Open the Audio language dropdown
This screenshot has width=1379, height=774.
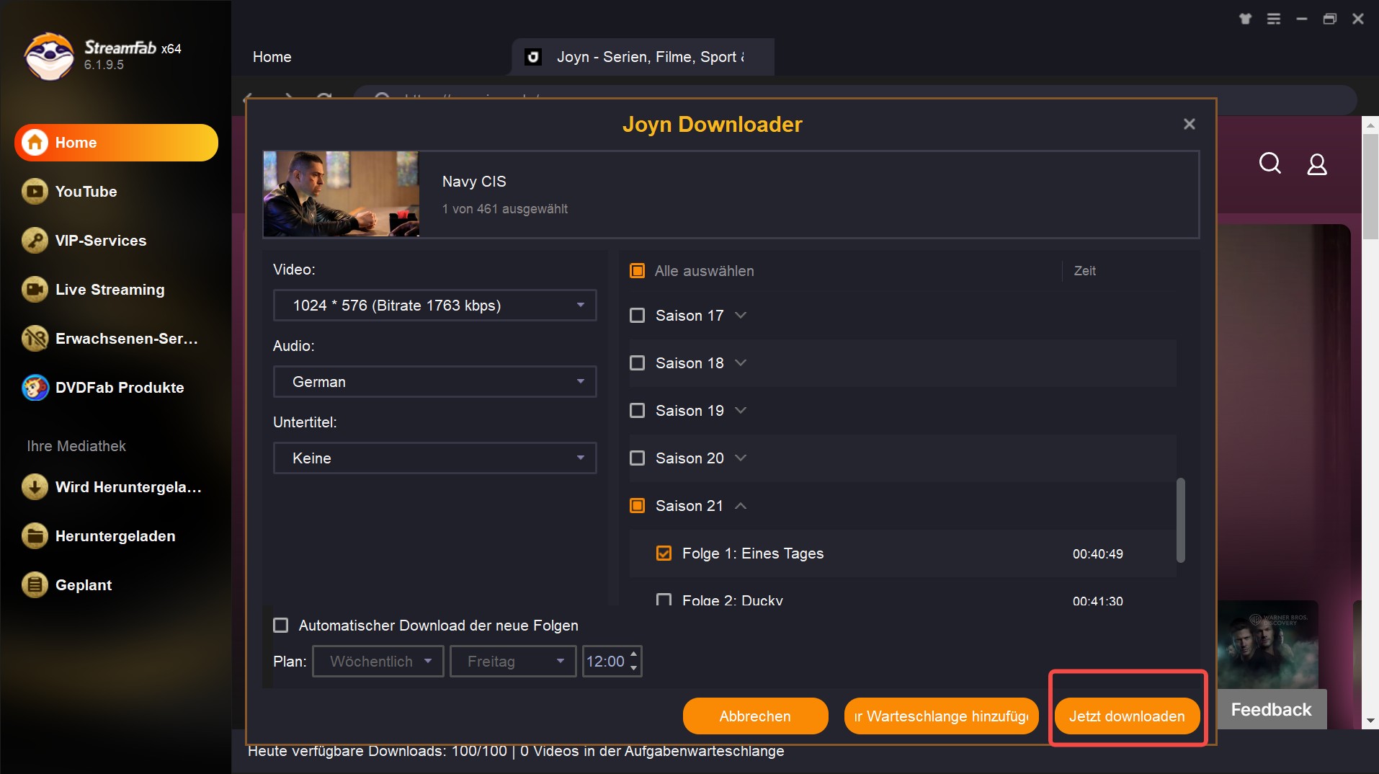point(435,382)
